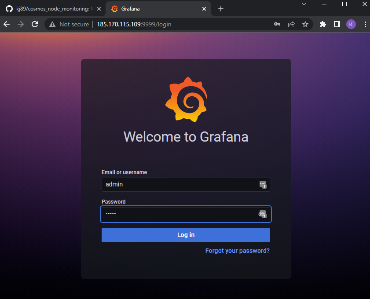This screenshot has height=299, width=370.
Task: Click the browser Forward arrow
Action: pyautogui.click(x=21, y=24)
